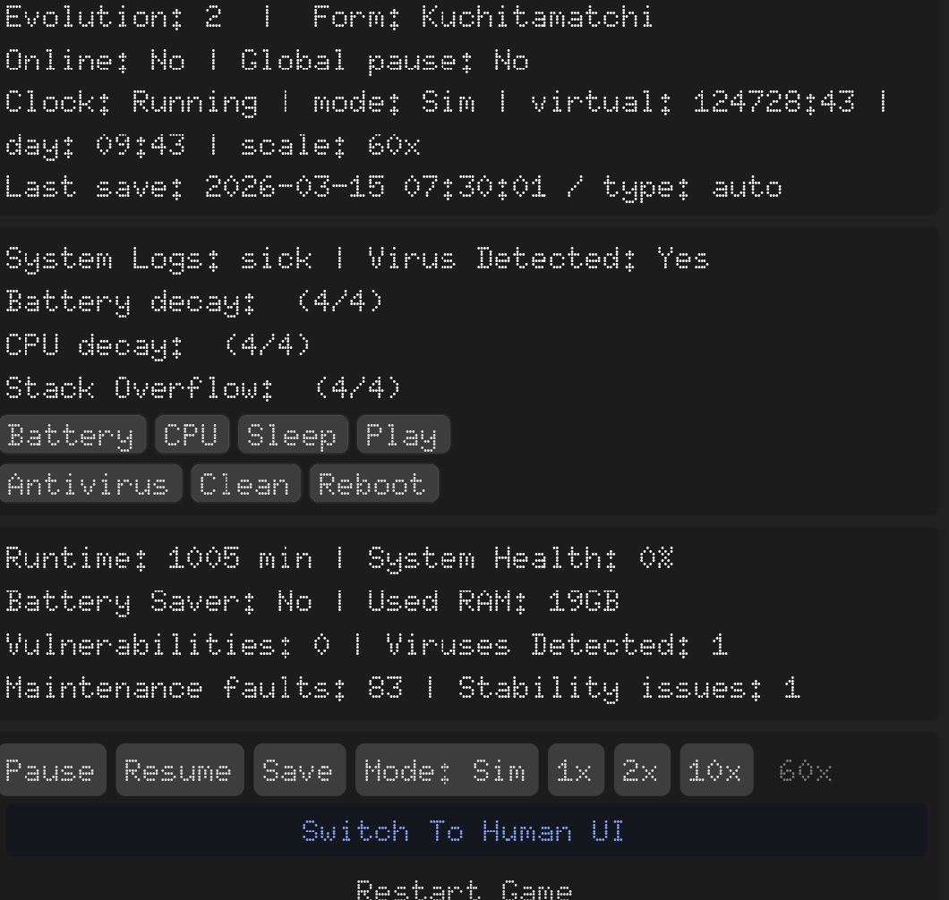The height and width of the screenshot is (900, 949).
Task: Set clock speed to 1x
Action: (575, 770)
